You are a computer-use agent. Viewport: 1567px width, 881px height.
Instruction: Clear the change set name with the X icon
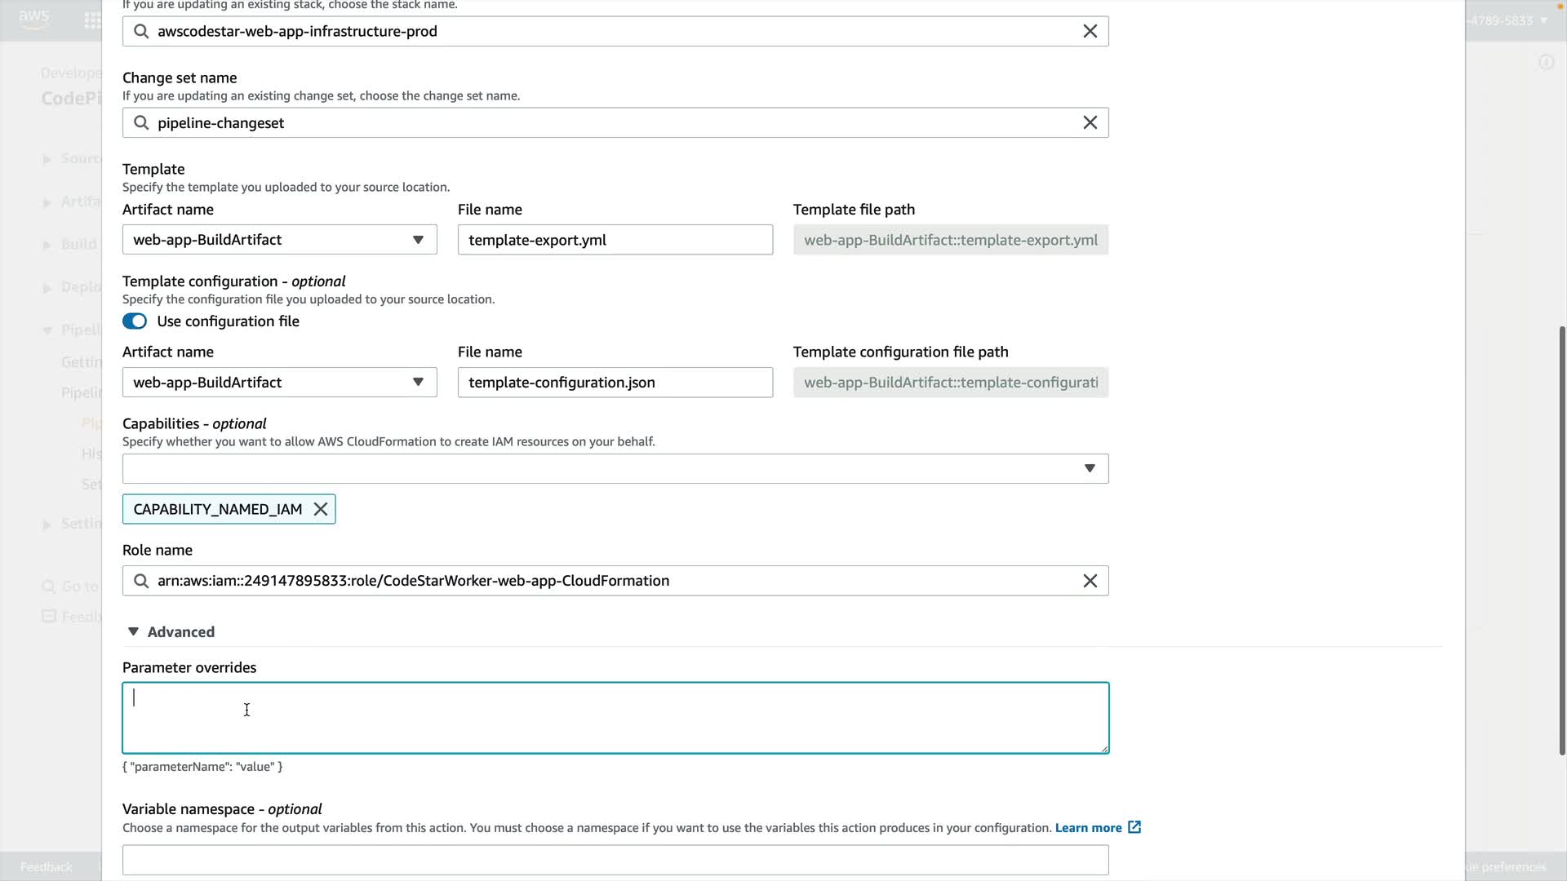(1090, 122)
